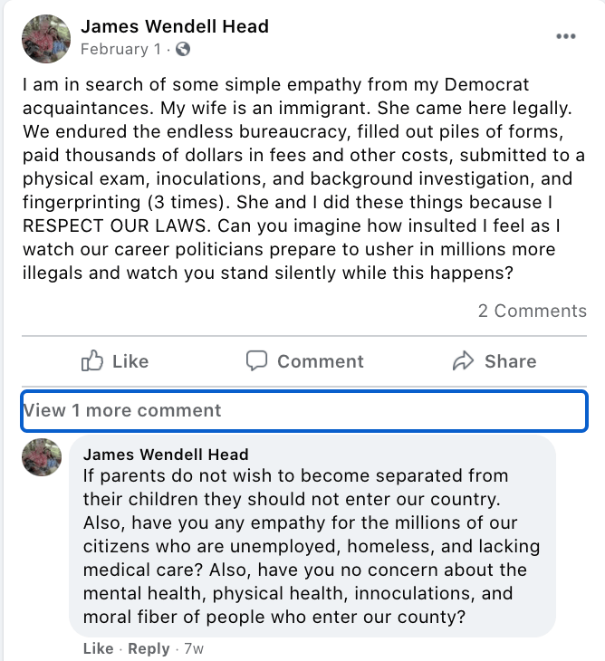This screenshot has width=605, height=661.
Task: Click the share arrow icon
Action: (463, 361)
